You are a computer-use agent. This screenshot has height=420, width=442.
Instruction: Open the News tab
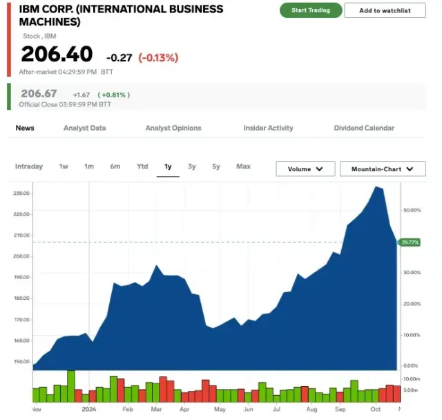pyautogui.click(x=25, y=128)
